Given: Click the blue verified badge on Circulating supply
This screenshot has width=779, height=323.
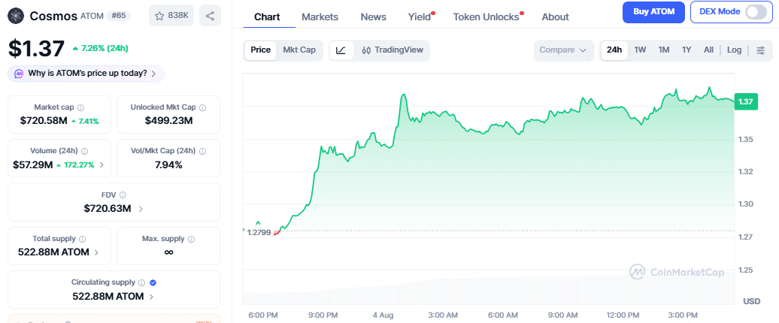Looking at the screenshot, I should pos(153,282).
